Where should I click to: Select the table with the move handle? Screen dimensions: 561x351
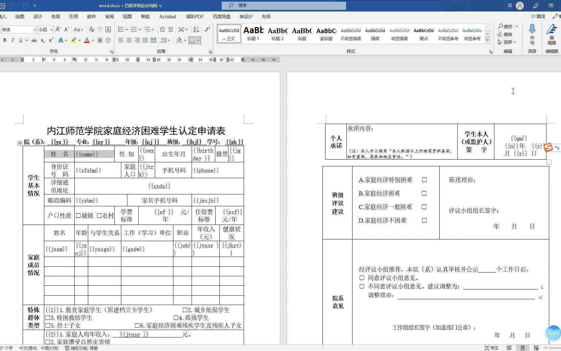click(x=20, y=143)
